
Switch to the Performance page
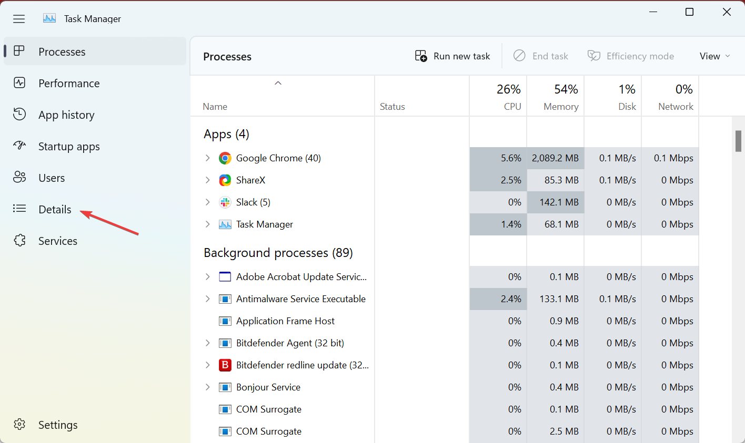(x=95, y=83)
